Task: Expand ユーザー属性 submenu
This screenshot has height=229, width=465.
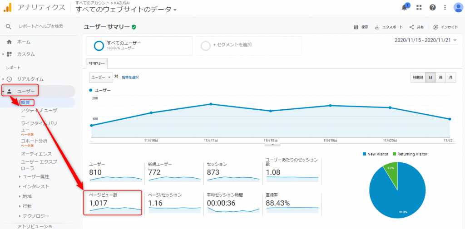Action: click(34, 176)
